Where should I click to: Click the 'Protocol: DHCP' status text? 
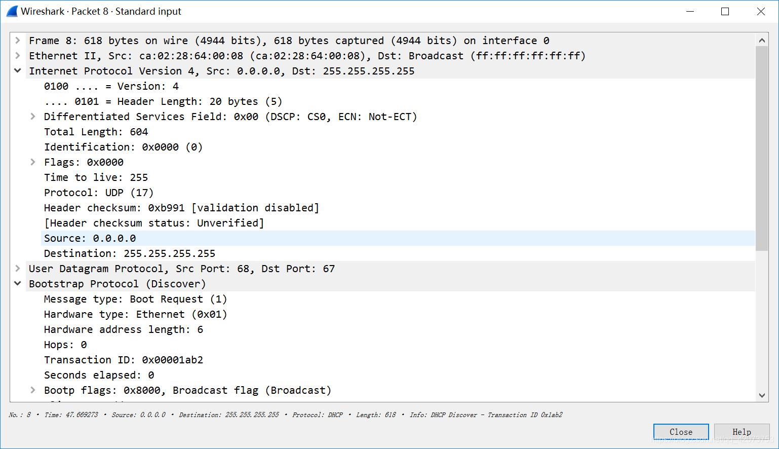pos(318,415)
